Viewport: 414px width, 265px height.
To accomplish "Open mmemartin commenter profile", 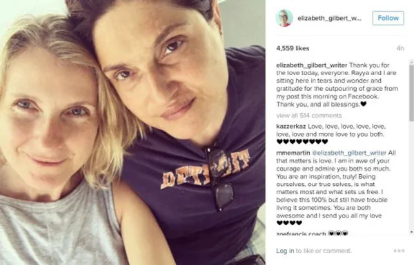I will (293, 153).
